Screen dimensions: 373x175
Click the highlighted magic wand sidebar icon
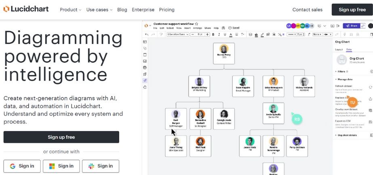coord(145,80)
